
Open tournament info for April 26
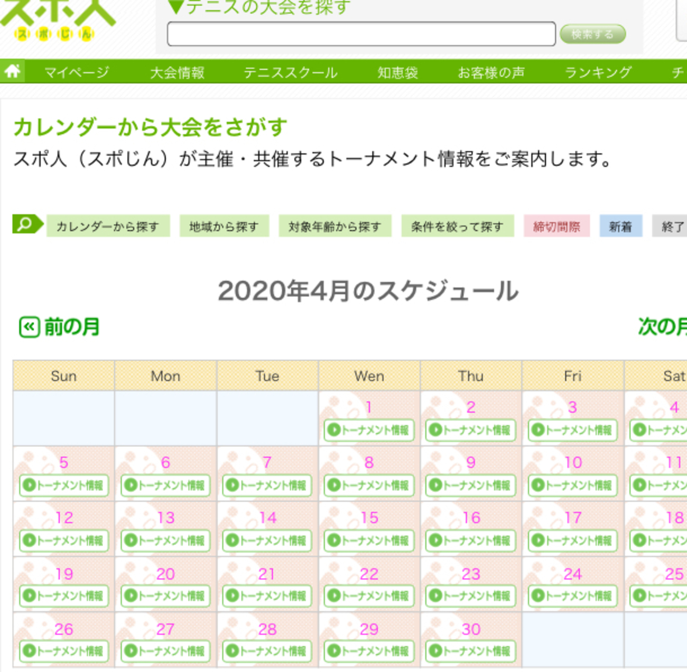[x=64, y=651]
